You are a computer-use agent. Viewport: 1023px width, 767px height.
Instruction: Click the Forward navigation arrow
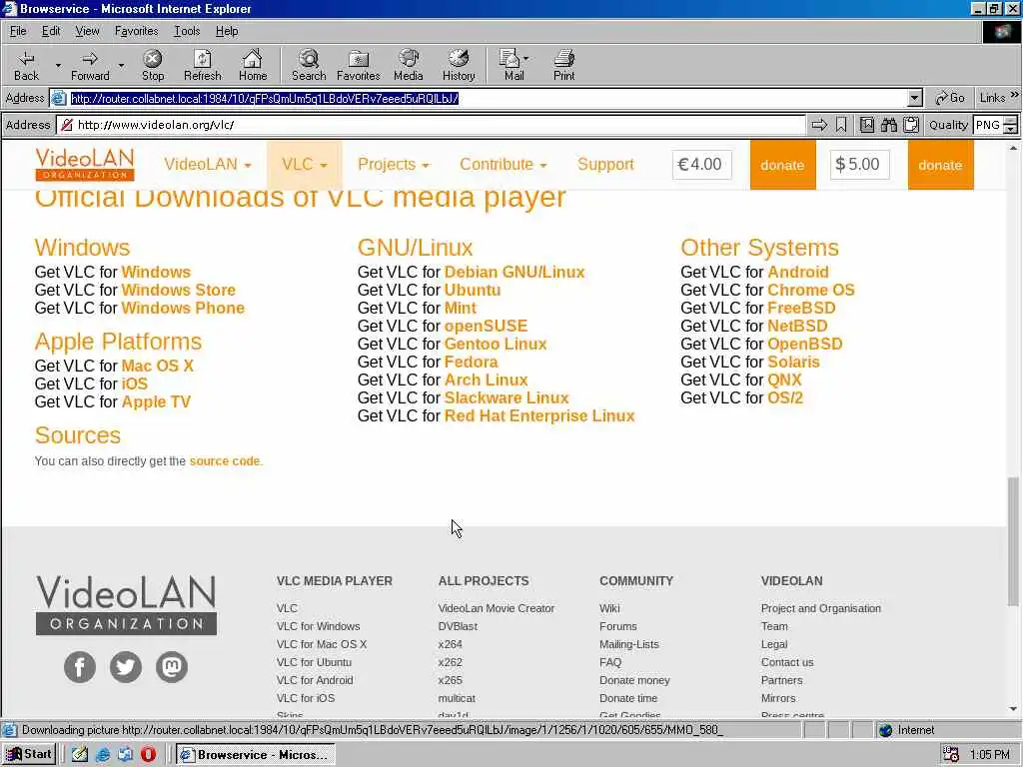coord(90,65)
